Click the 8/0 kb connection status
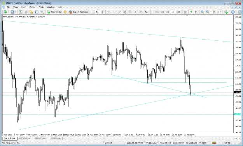The width and height of the screenshot is (243, 146). [227, 143]
